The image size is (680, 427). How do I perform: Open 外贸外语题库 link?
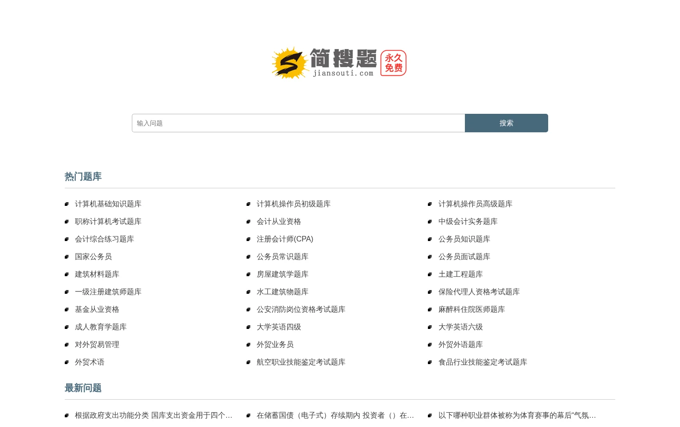[461, 345]
